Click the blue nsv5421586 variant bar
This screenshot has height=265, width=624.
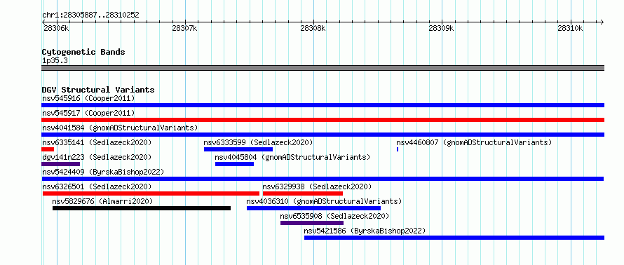click(x=454, y=238)
